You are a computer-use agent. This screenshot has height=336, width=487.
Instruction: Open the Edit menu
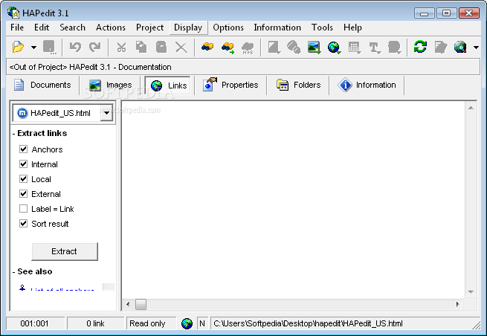pos(42,28)
